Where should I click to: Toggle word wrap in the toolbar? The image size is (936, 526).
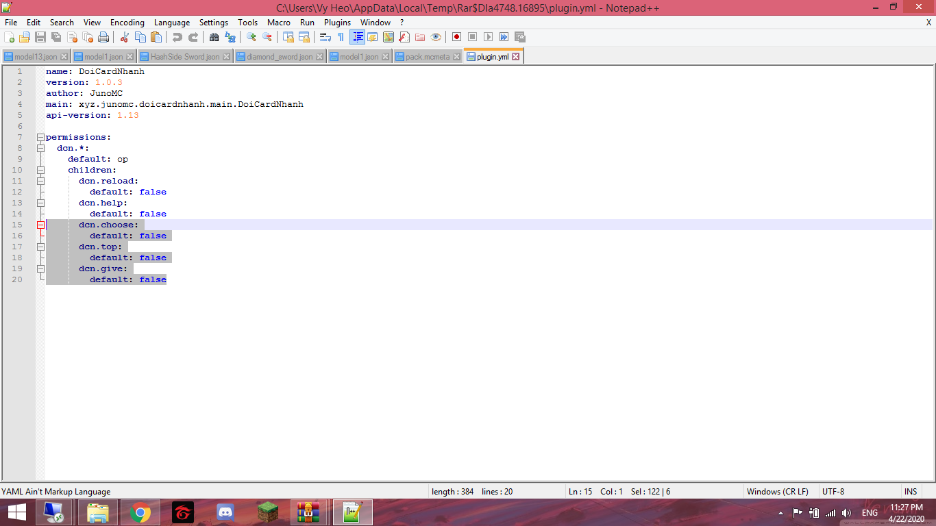point(325,37)
